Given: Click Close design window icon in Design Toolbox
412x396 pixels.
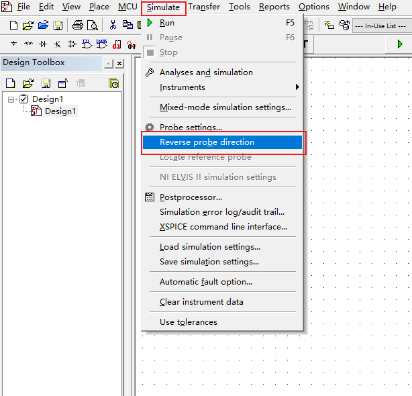Looking at the screenshot, I should click(63, 83).
